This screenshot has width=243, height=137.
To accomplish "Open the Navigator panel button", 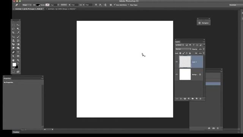I will [204, 23].
